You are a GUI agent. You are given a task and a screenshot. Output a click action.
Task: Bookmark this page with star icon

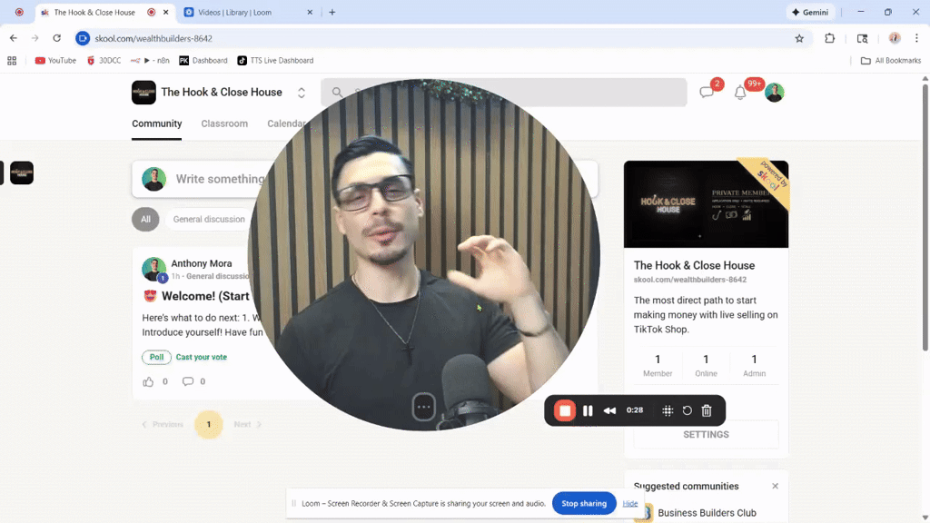tap(799, 38)
